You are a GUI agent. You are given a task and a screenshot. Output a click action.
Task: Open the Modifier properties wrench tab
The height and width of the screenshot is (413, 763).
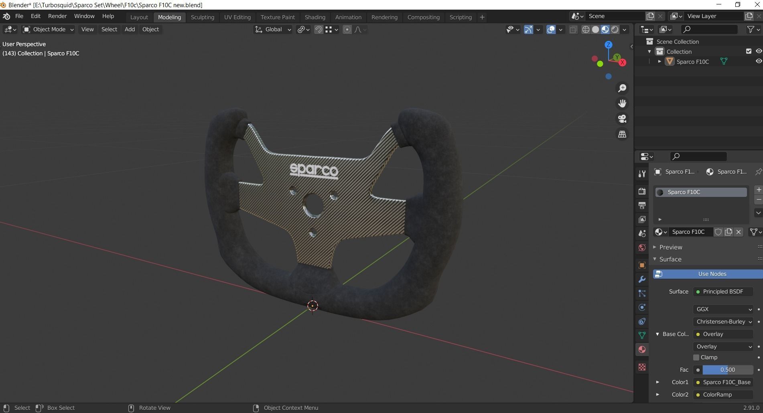click(x=642, y=279)
